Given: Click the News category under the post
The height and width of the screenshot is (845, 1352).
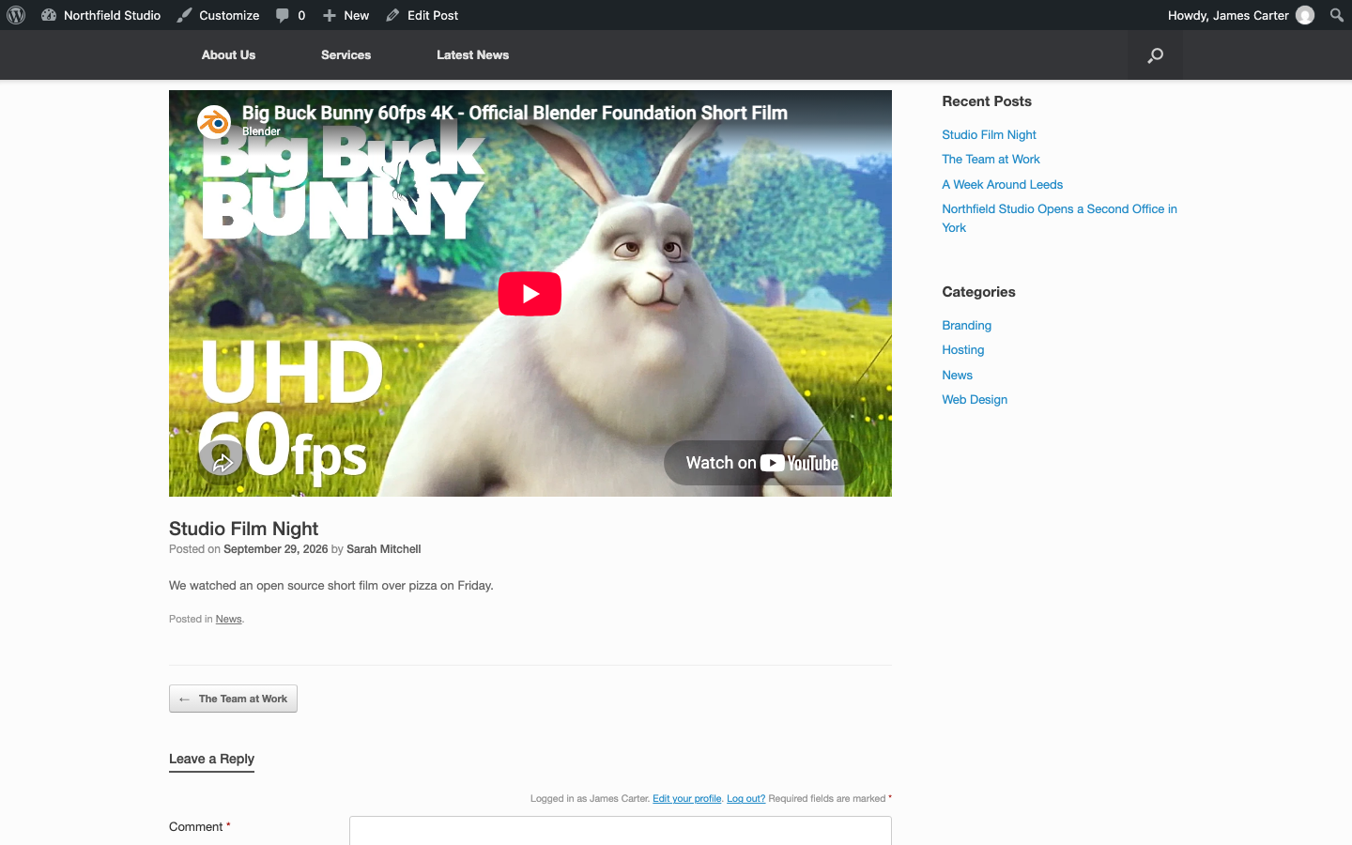Looking at the screenshot, I should (228, 619).
